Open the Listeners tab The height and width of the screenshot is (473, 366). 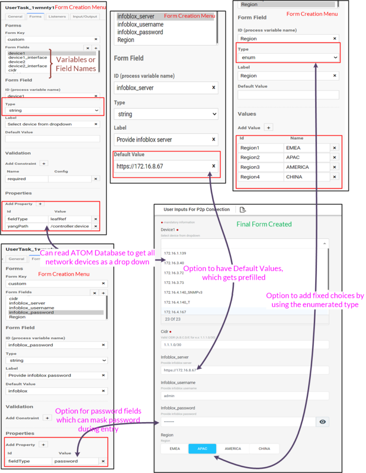click(57, 17)
